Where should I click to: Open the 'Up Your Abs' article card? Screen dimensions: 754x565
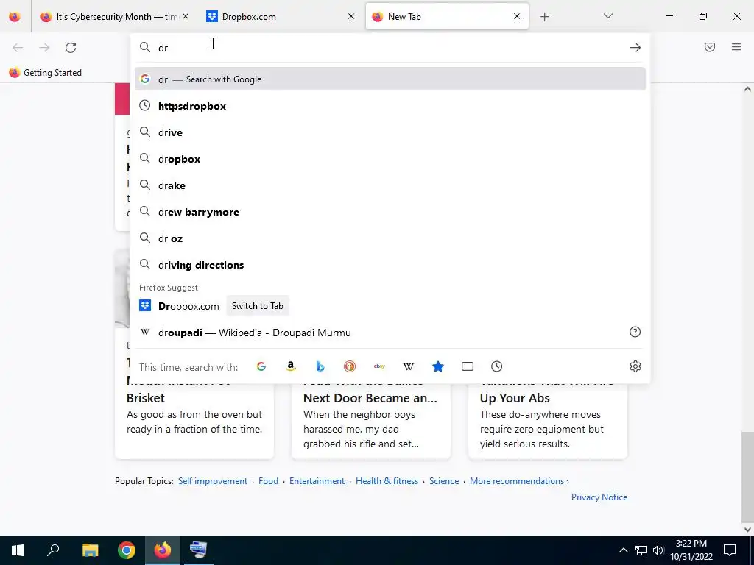tap(548, 420)
